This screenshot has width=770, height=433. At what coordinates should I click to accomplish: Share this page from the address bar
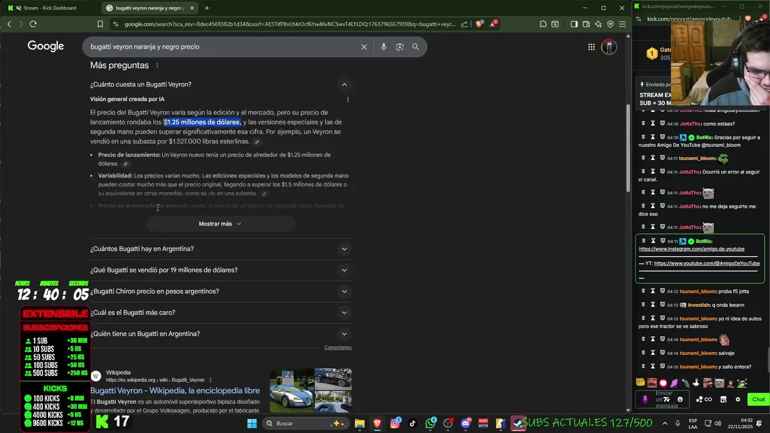pyautogui.click(x=464, y=24)
